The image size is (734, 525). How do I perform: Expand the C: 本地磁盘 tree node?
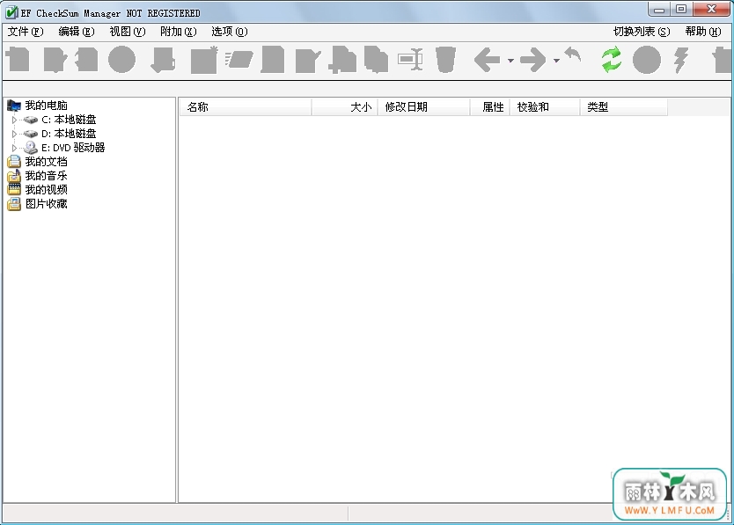click(14, 120)
